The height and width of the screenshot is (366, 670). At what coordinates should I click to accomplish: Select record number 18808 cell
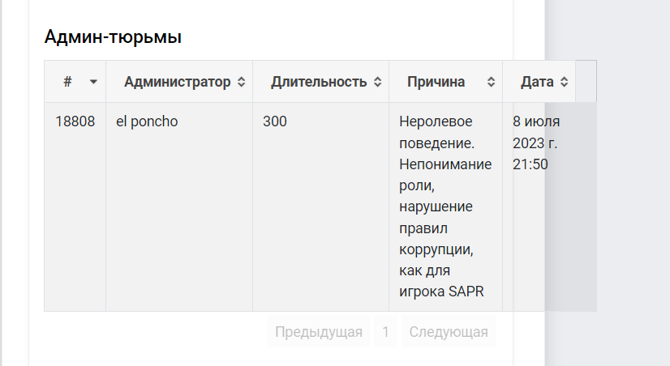point(75,121)
